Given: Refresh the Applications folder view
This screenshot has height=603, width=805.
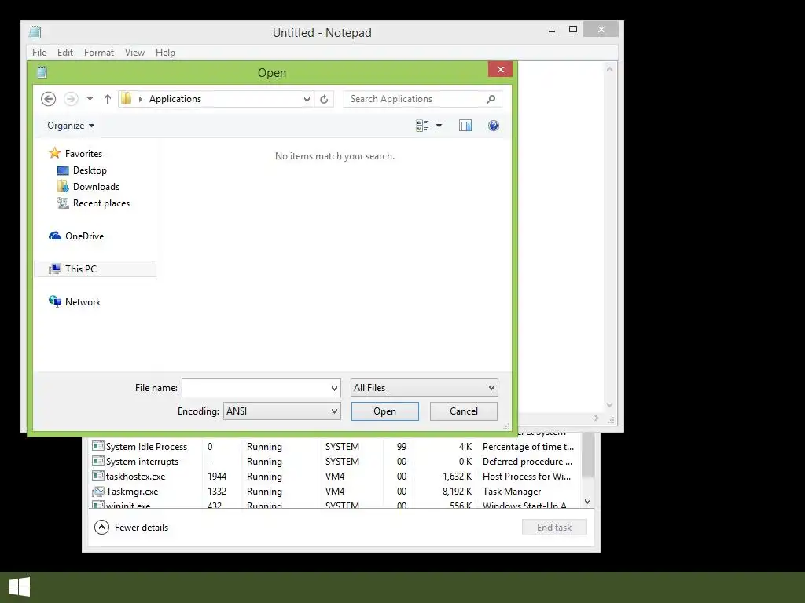Looking at the screenshot, I should click(x=324, y=99).
